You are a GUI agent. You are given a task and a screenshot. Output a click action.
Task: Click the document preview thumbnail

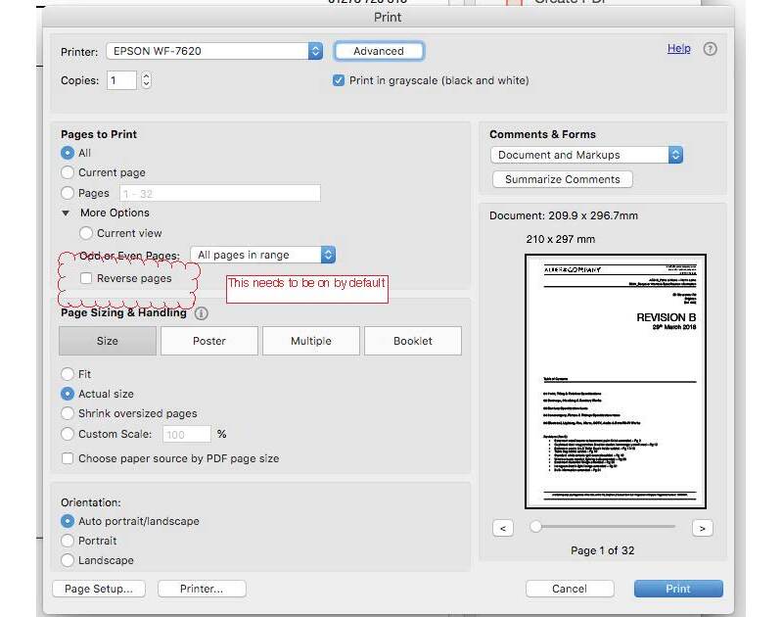(x=616, y=381)
